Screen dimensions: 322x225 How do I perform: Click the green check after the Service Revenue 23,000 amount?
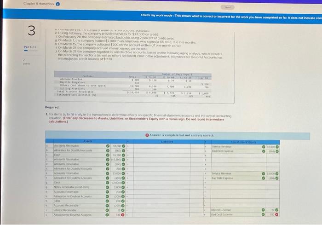coord(277,173)
